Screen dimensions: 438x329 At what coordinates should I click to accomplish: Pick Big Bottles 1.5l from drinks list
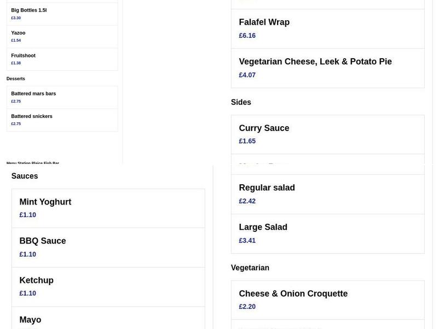pyautogui.click(x=28, y=10)
